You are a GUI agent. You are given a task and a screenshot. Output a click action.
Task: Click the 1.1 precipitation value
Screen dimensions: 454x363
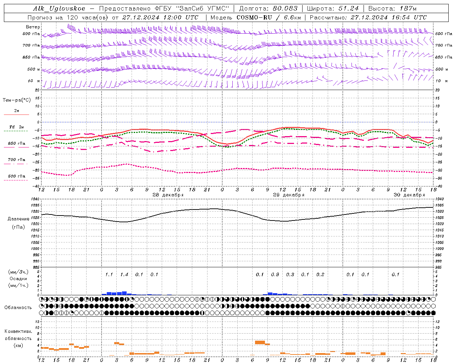point(109,274)
